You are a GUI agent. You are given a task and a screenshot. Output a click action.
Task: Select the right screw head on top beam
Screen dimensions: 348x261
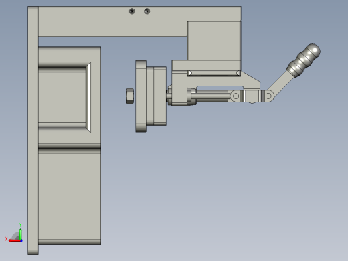147,11
